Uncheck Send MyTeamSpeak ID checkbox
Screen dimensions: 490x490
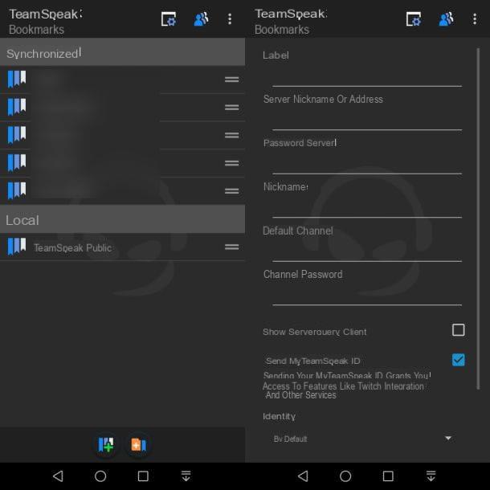point(459,360)
